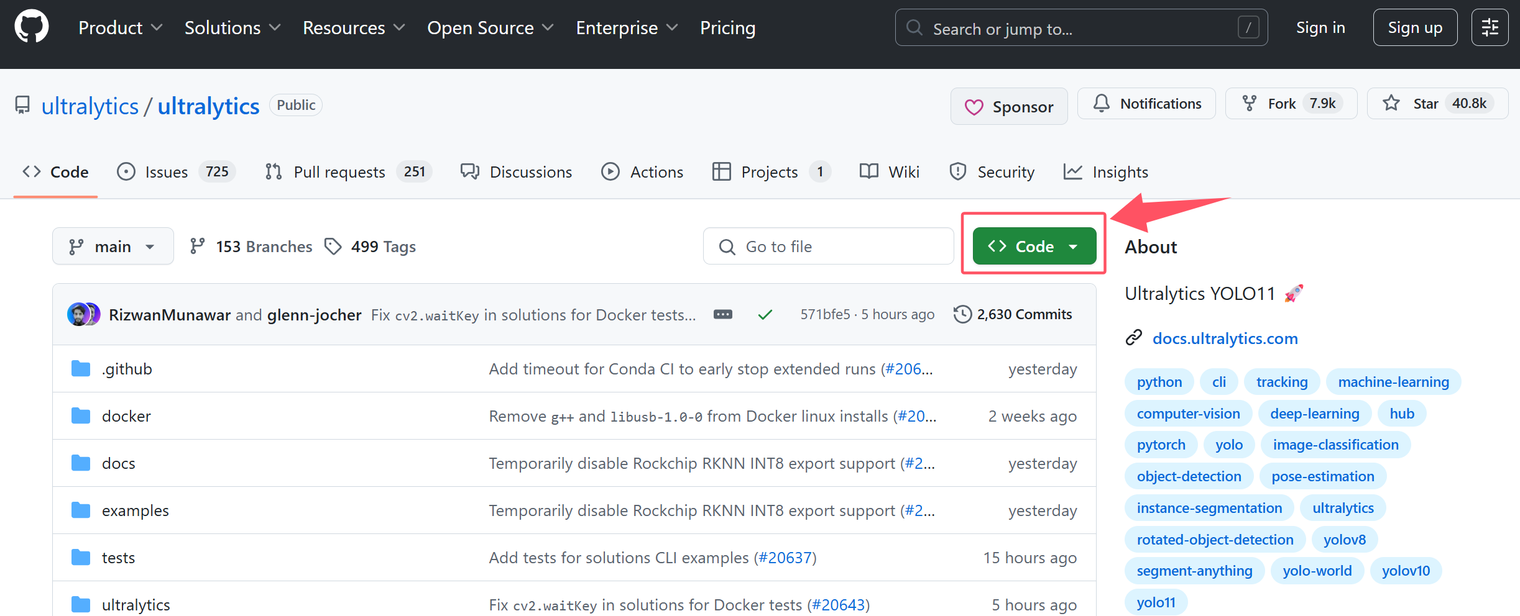The image size is (1520, 616).
Task: Open the main branch selector dropdown
Action: tap(113, 247)
